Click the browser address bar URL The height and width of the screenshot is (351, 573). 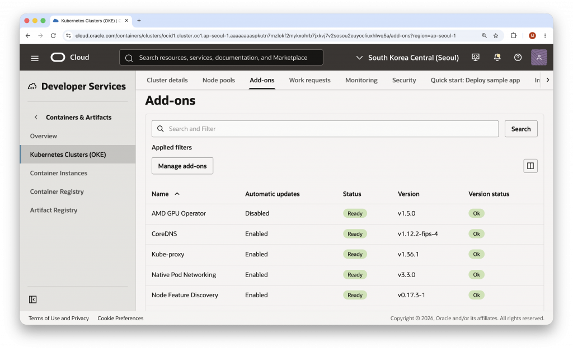click(x=265, y=35)
